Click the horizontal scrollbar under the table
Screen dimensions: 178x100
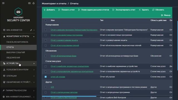pos(69,96)
